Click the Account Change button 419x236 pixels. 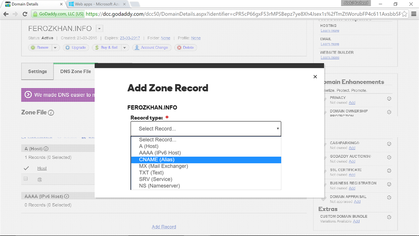click(x=151, y=48)
